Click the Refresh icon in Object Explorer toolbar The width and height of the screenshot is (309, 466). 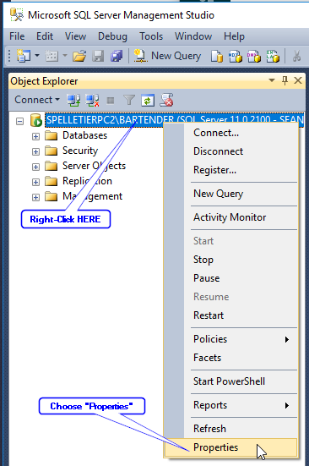coord(148,100)
